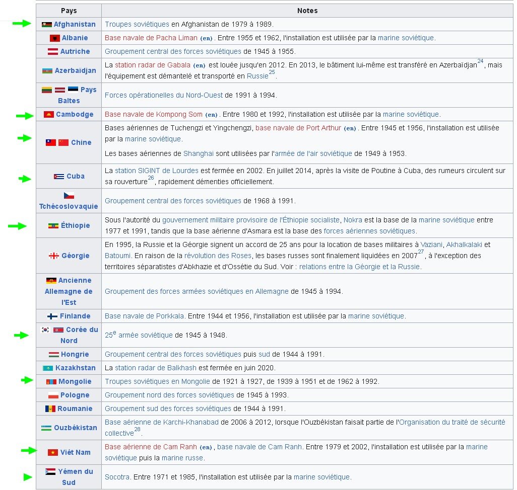The width and height of the screenshot is (517, 490).
Task: Click the Mongolie country link
Action: 75,382
